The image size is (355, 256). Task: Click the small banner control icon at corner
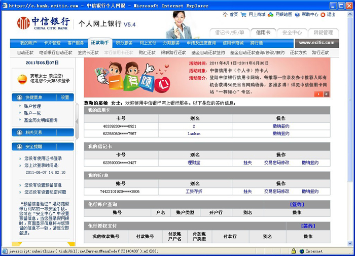pos(326,93)
